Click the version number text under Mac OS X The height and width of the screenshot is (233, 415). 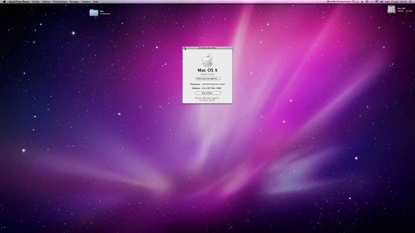tap(207, 74)
